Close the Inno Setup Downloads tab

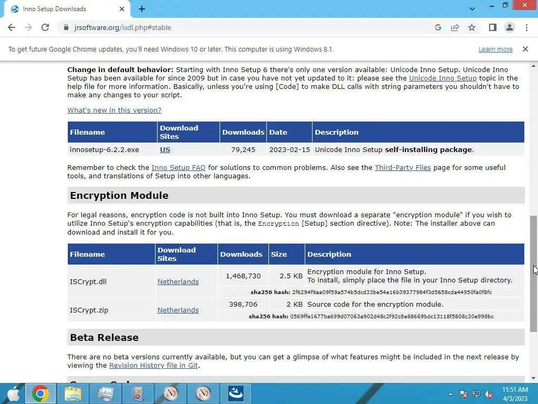coord(122,9)
